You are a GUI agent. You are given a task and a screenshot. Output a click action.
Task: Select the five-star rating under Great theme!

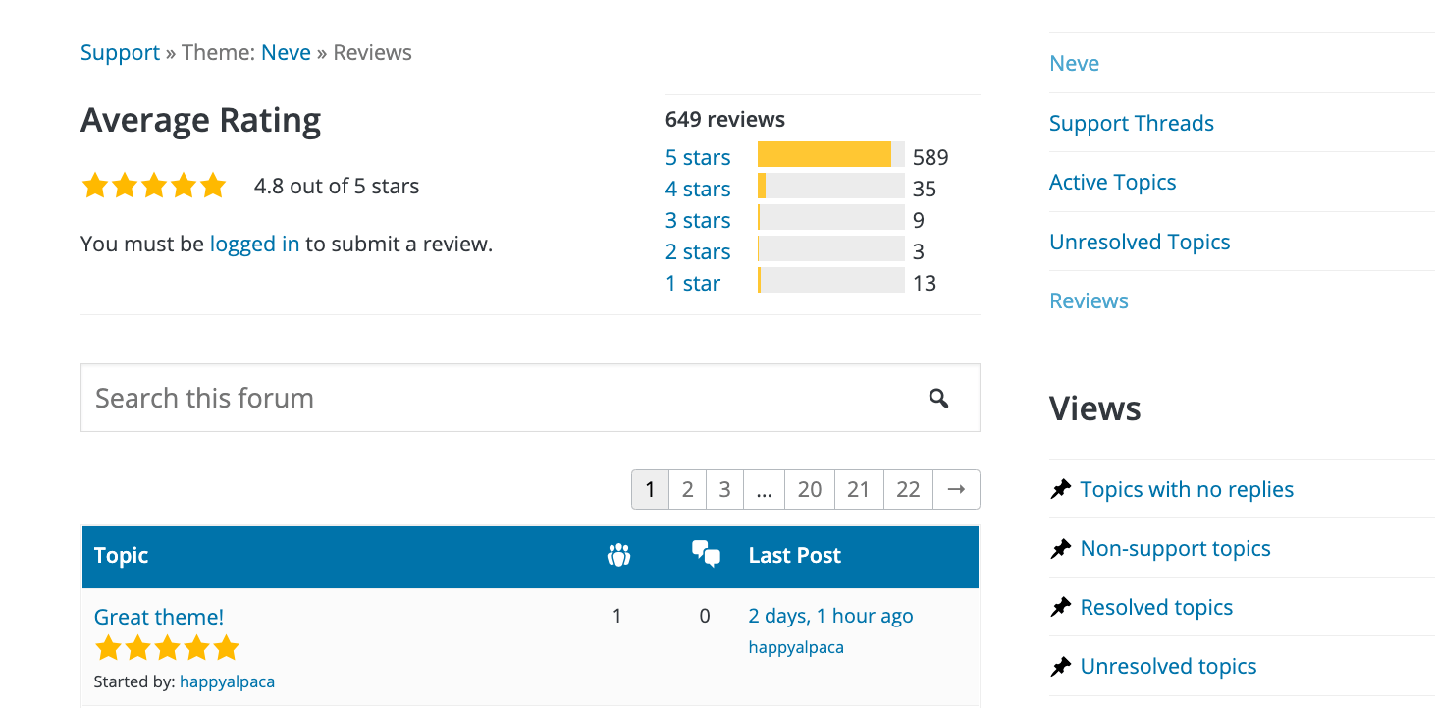click(x=167, y=647)
